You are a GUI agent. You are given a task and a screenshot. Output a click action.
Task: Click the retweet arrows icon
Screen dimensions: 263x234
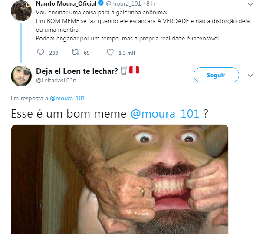76,53
